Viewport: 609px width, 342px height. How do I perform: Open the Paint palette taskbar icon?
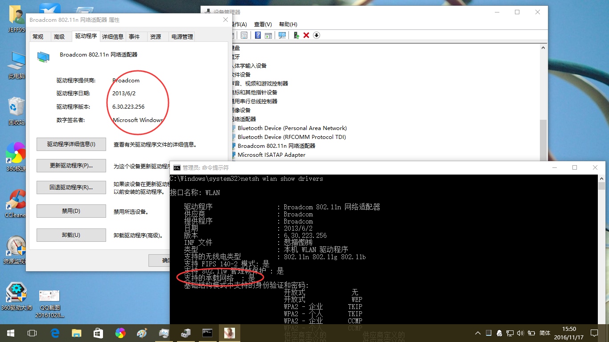point(142,333)
